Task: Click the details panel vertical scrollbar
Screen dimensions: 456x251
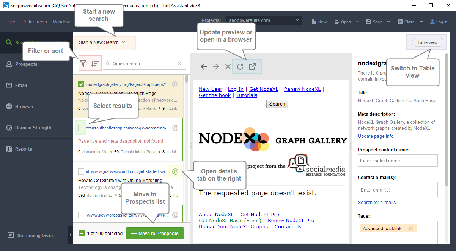Action: pyautogui.click(x=447, y=120)
